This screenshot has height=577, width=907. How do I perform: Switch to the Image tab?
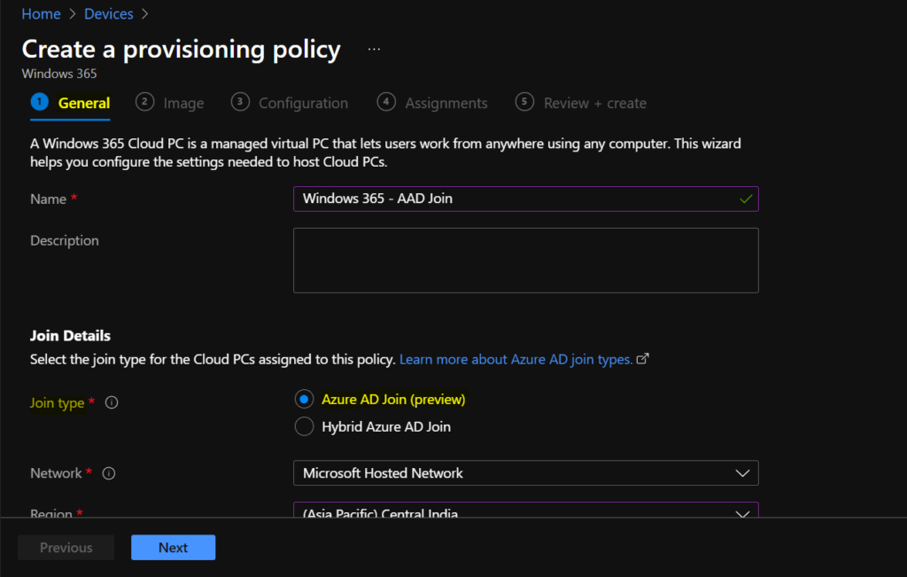pyautogui.click(x=169, y=103)
